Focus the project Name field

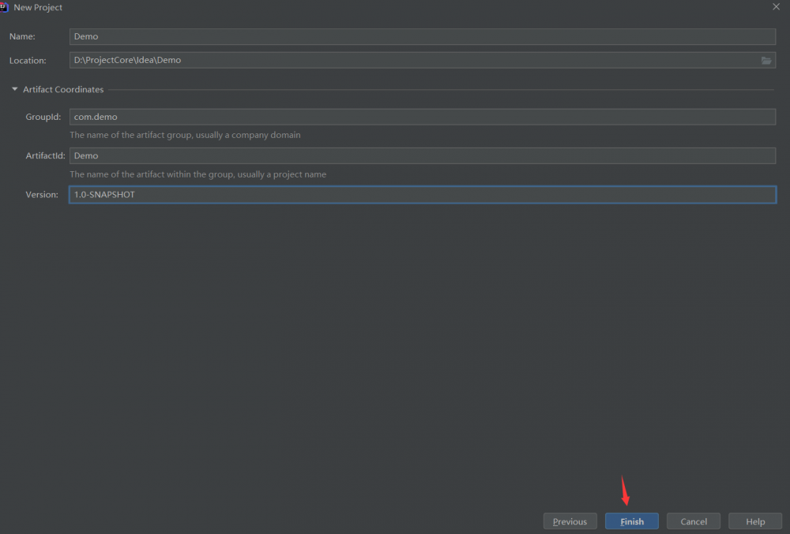pos(423,36)
